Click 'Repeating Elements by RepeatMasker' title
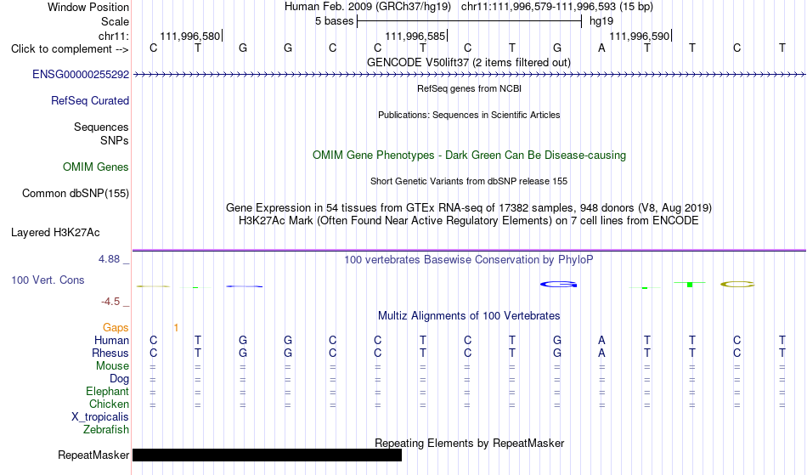 tap(470, 444)
